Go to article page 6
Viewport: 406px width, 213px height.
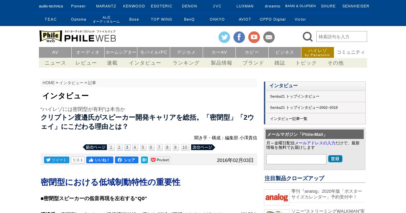tap(152, 147)
